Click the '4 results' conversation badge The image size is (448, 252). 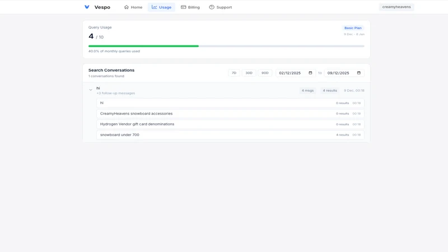pyautogui.click(x=330, y=91)
